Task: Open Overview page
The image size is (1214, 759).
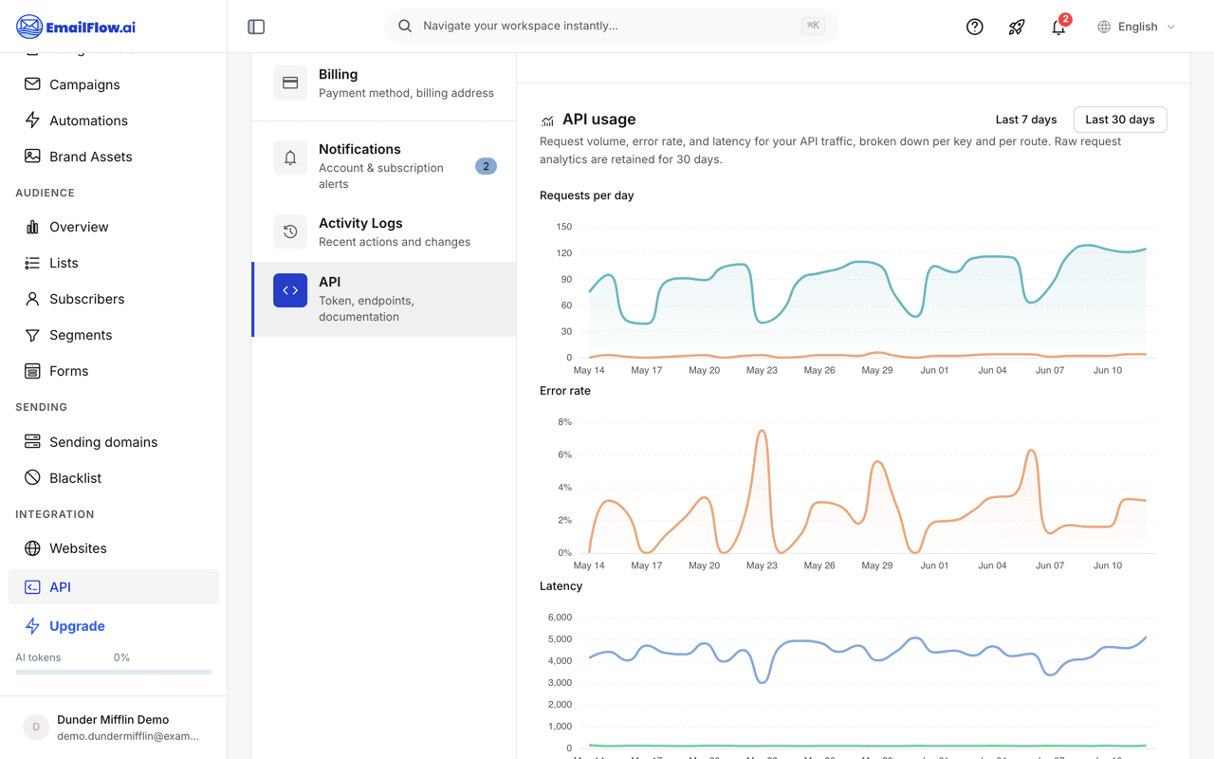Action: pyautogui.click(x=113, y=227)
